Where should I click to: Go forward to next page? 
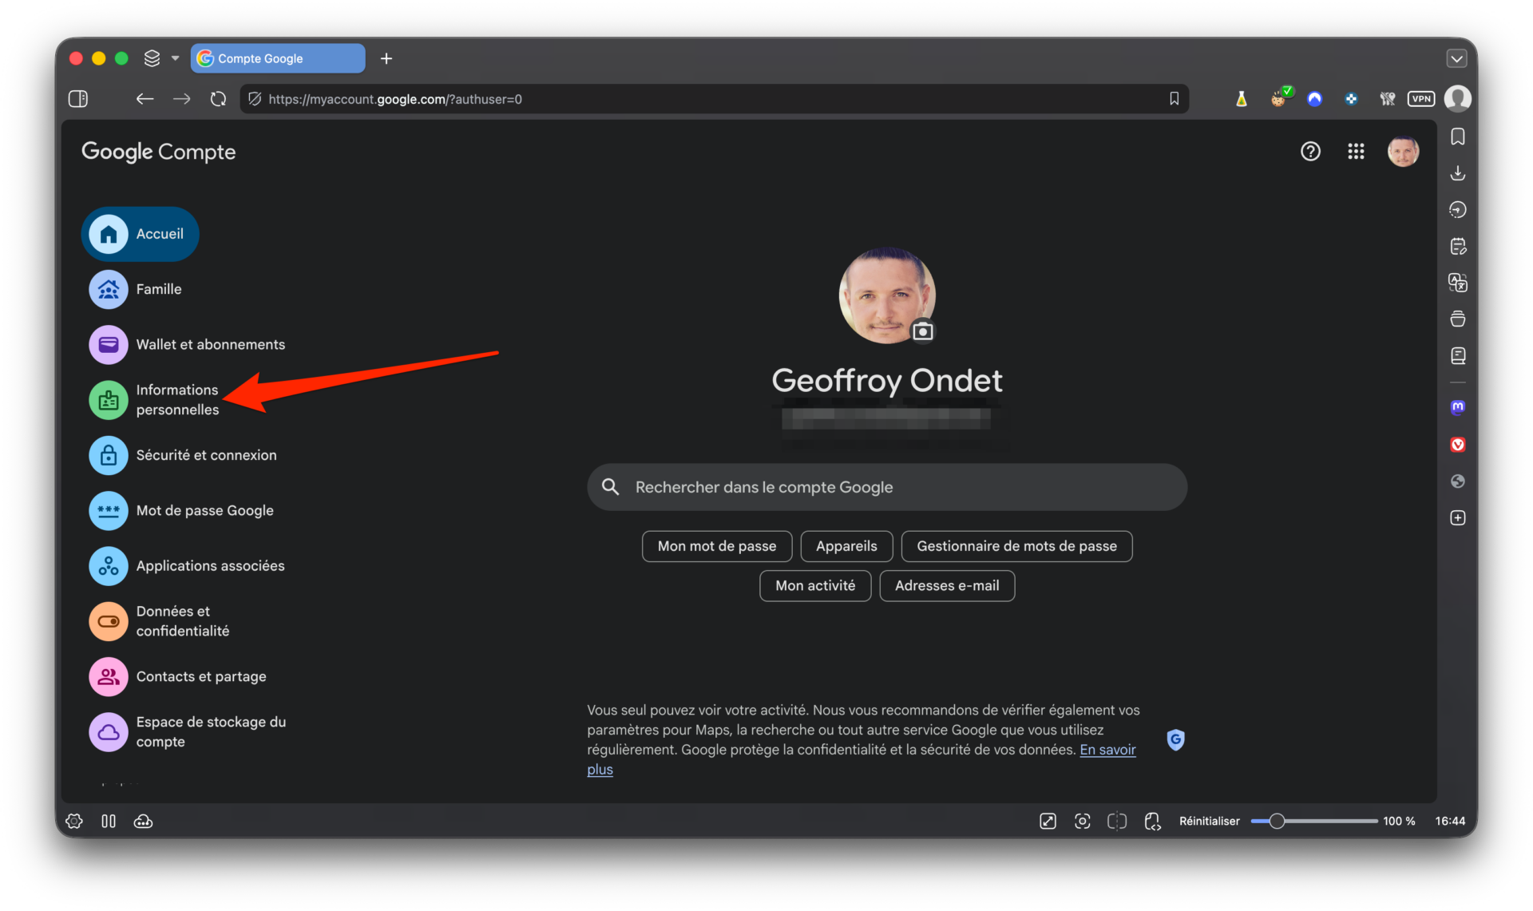(x=182, y=99)
